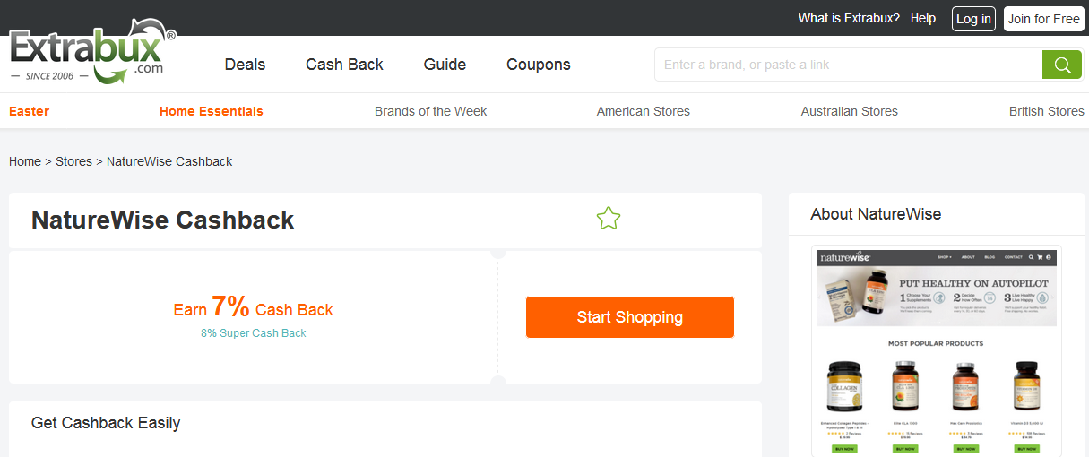Click the Join for Free button
Image resolution: width=1089 pixels, height=457 pixels.
coord(1043,19)
